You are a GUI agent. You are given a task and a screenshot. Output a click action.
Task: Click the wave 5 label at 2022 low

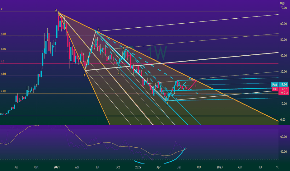(167, 104)
